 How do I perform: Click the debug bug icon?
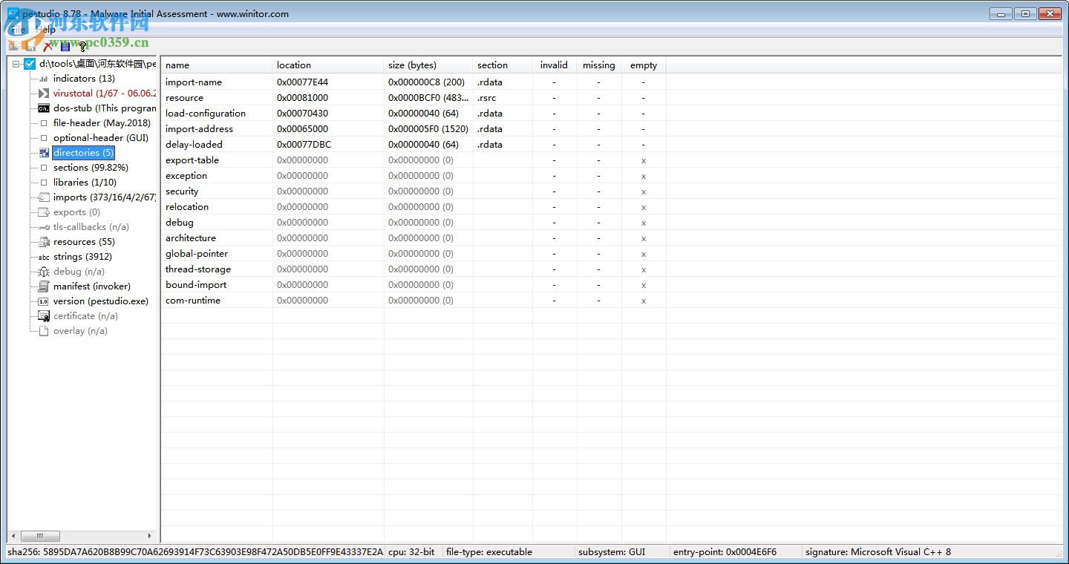(43, 272)
